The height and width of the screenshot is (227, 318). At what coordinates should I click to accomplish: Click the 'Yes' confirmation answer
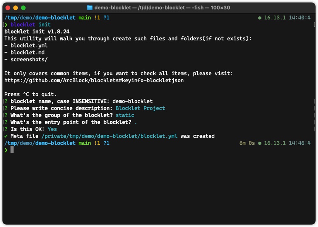tap(52, 129)
